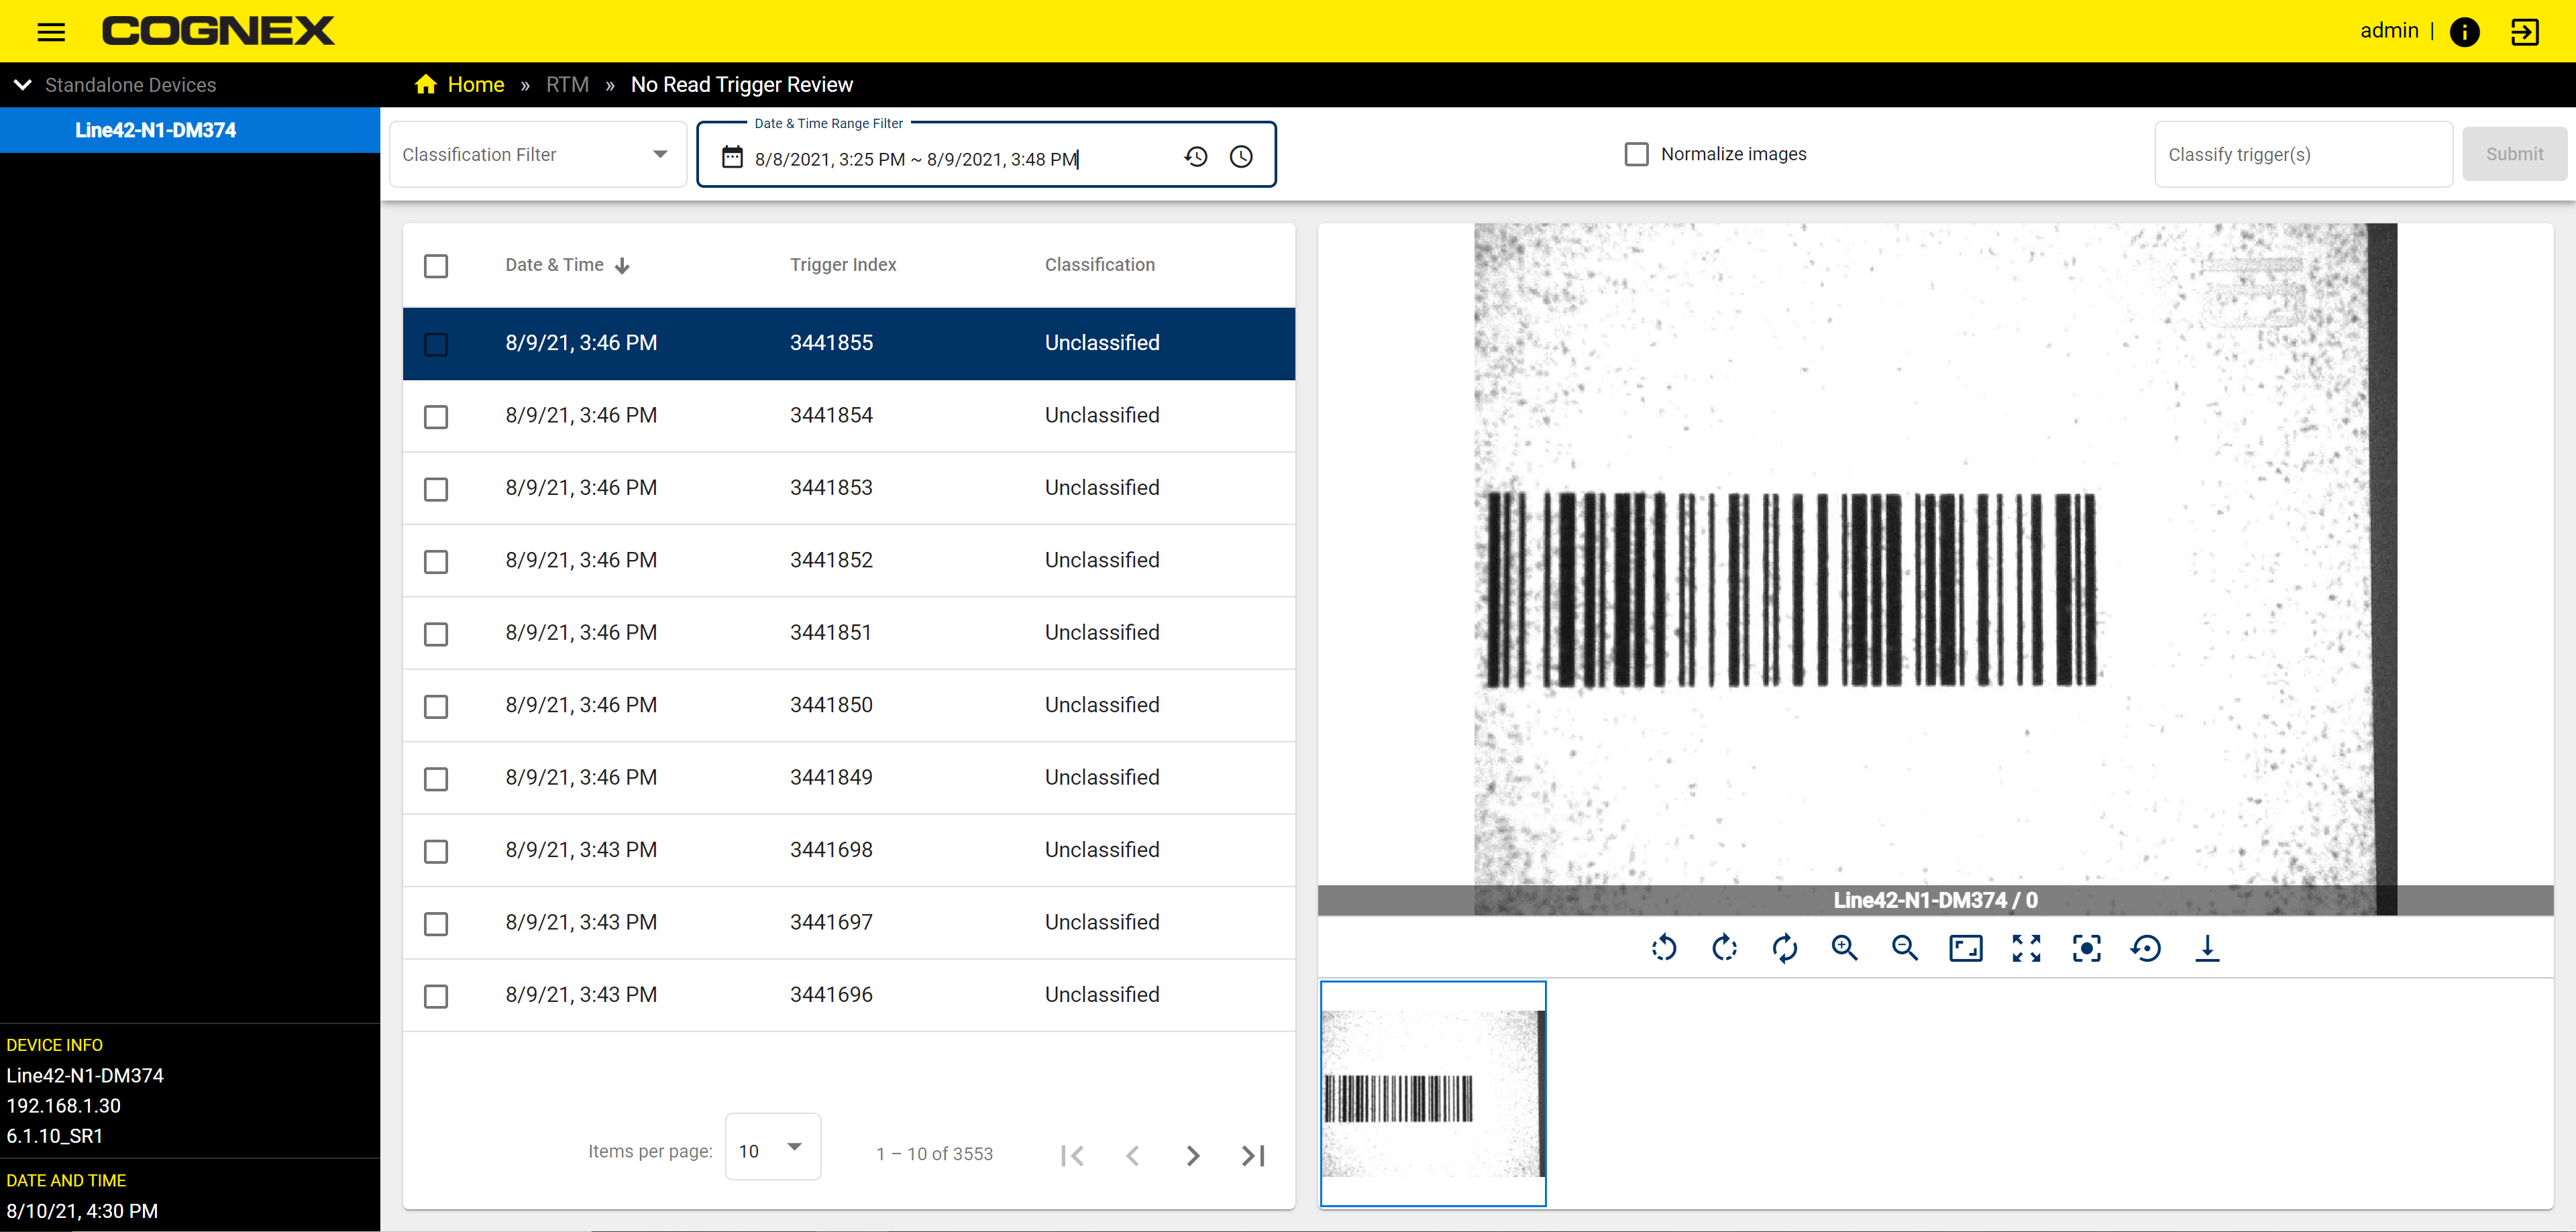Click the Submit button

2514,154
